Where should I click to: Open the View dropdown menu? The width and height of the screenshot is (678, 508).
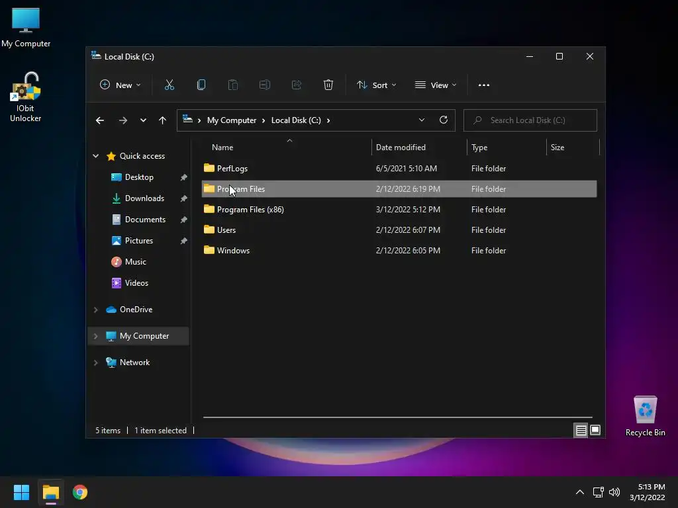click(436, 85)
